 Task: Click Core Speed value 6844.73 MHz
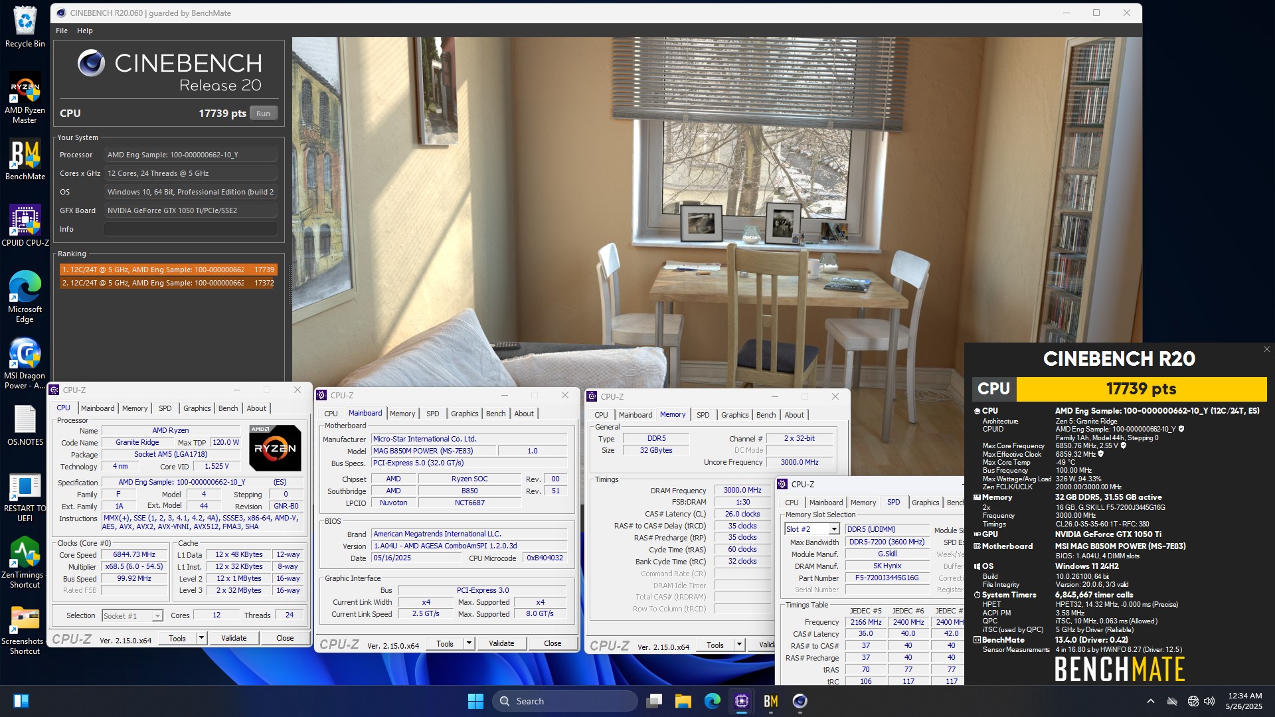pos(135,554)
